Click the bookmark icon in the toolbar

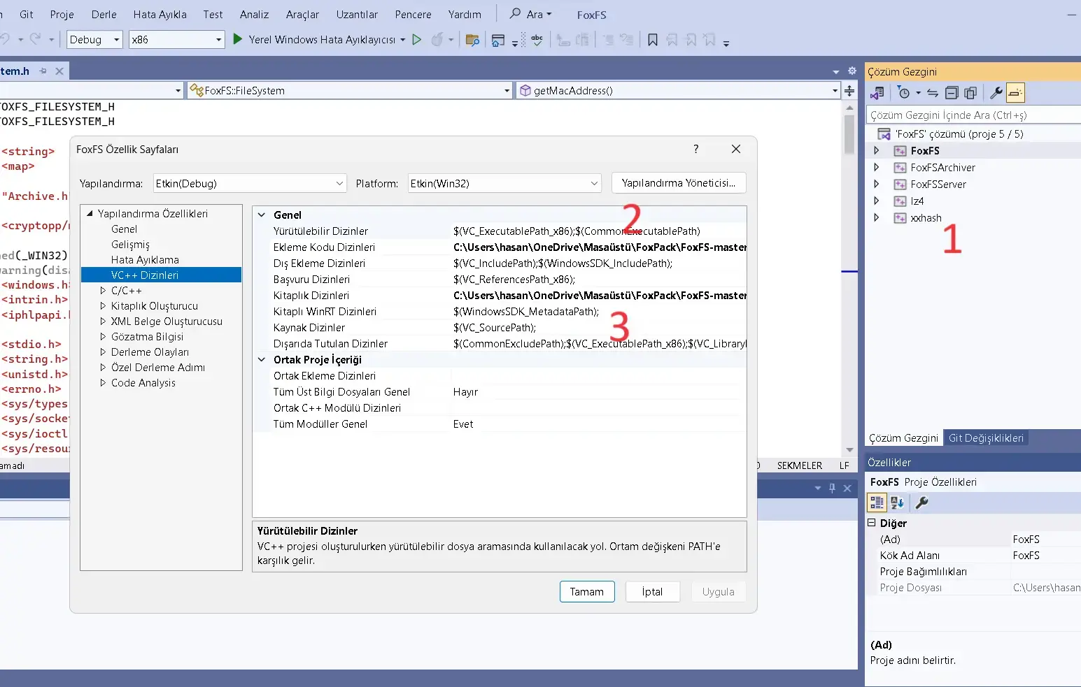click(x=653, y=40)
